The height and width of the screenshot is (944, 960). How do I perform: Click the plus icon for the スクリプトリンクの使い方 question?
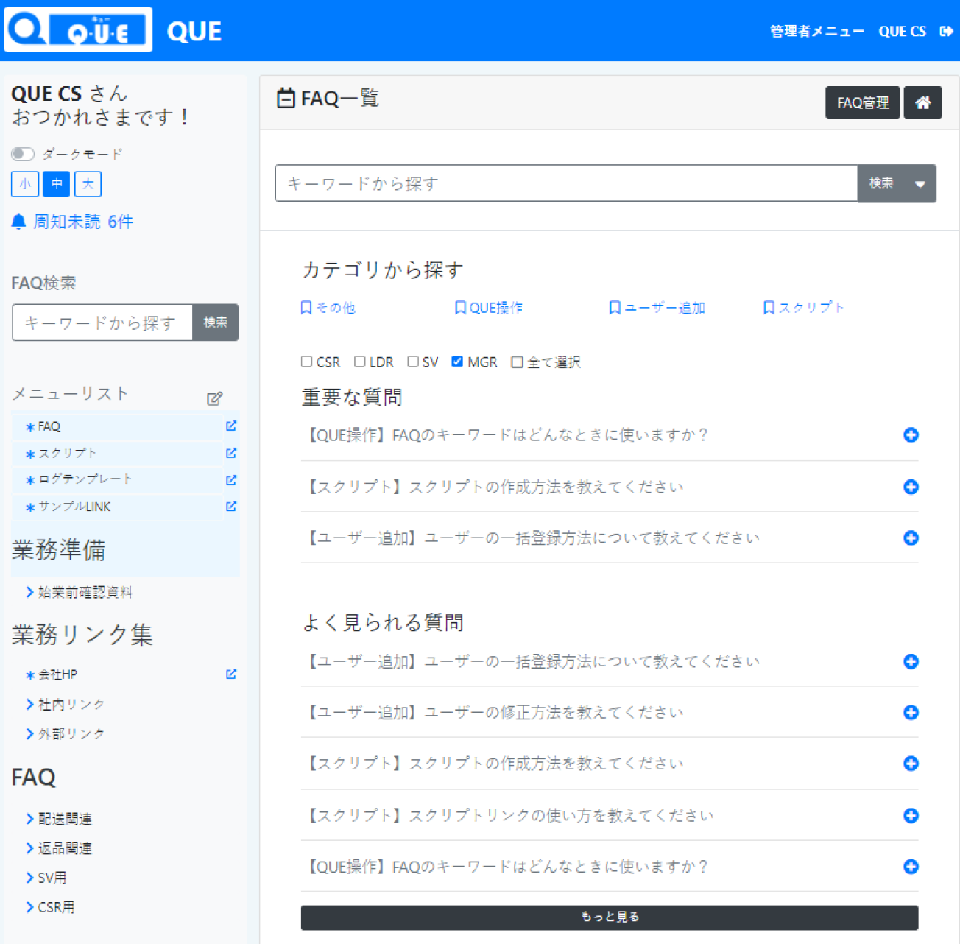click(911, 815)
